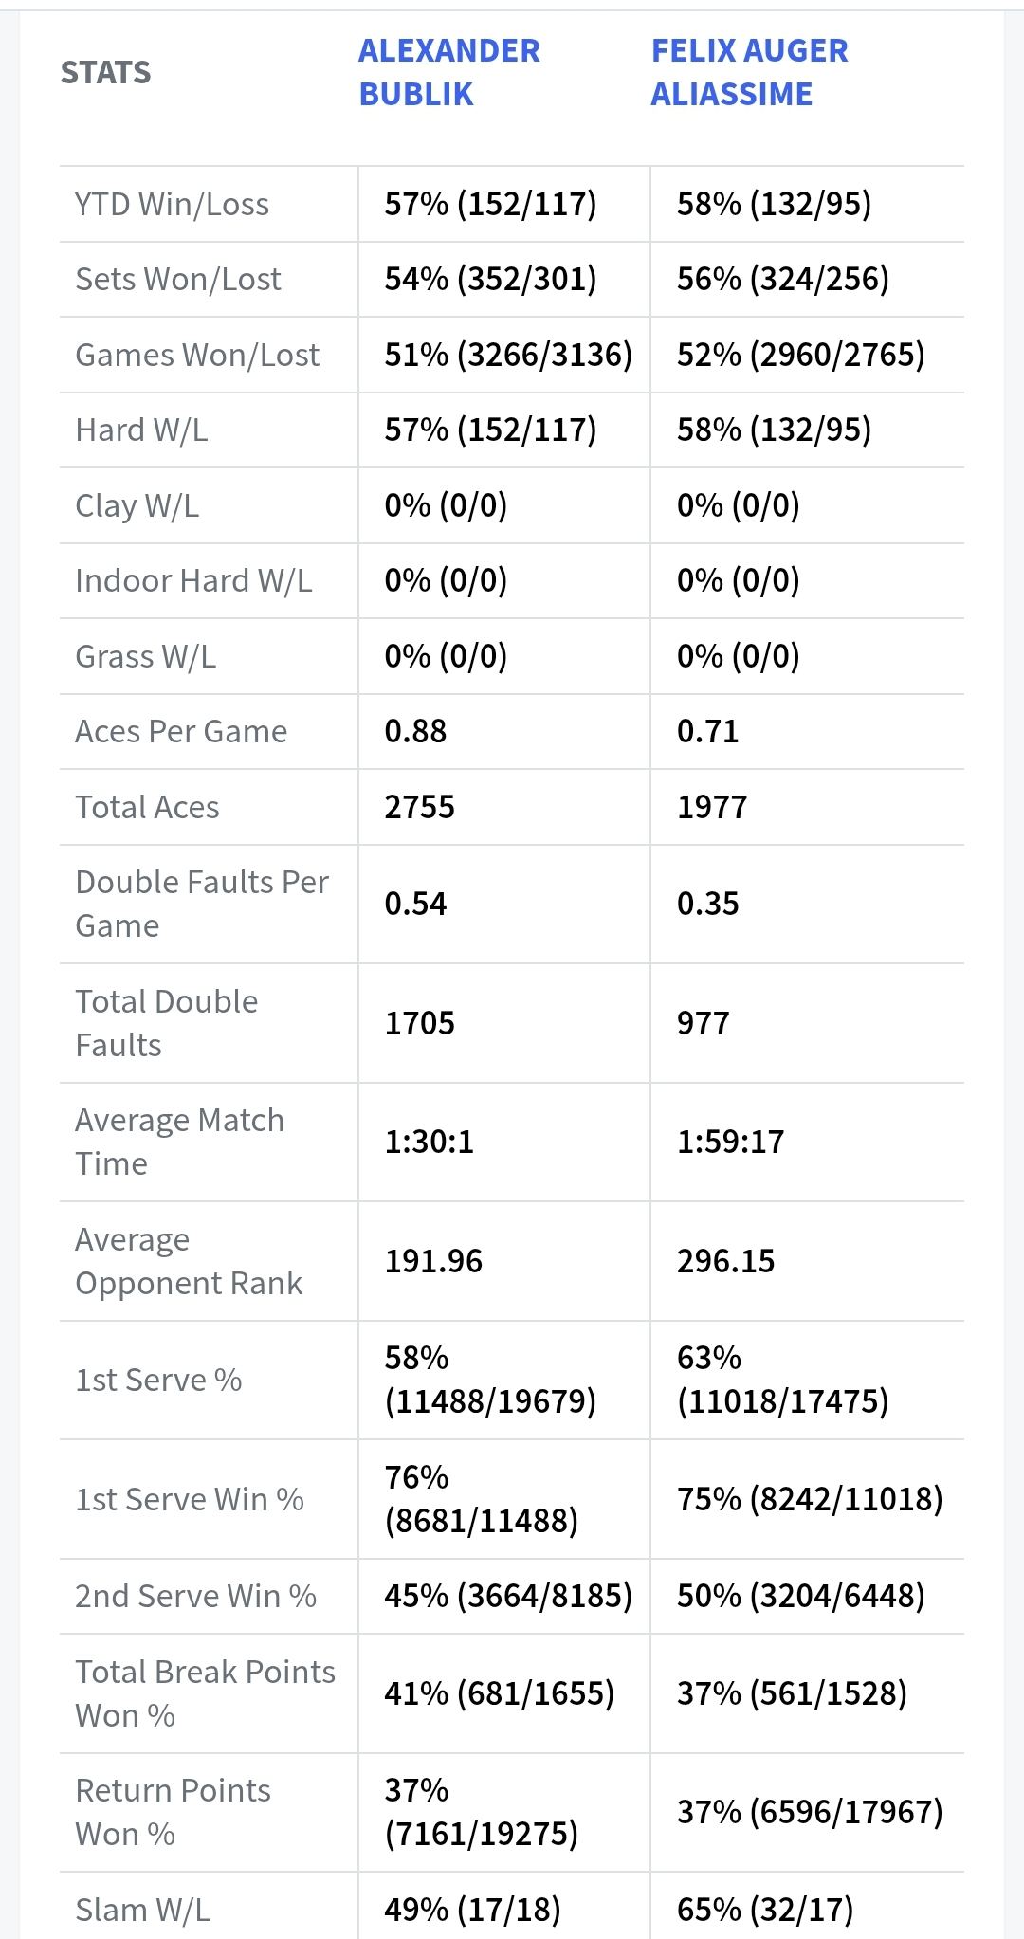Click Auger Aliassime's Average Match Time 1:59:17

pyautogui.click(x=730, y=1142)
